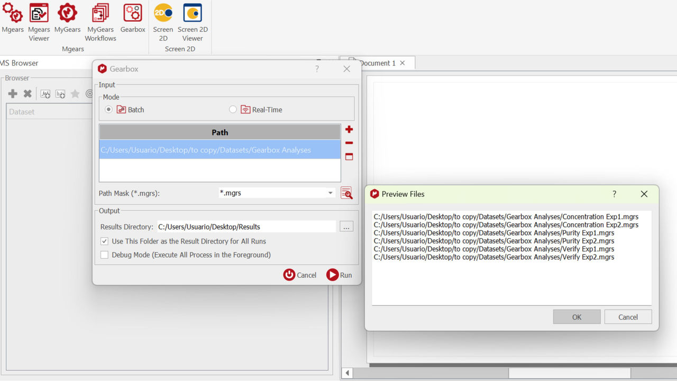Viewport: 677px width, 381px height.
Task: Click Cancel in the Gearbox dialog
Action: tap(300, 275)
